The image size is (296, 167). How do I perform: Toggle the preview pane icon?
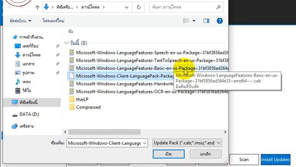tap(206, 21)
